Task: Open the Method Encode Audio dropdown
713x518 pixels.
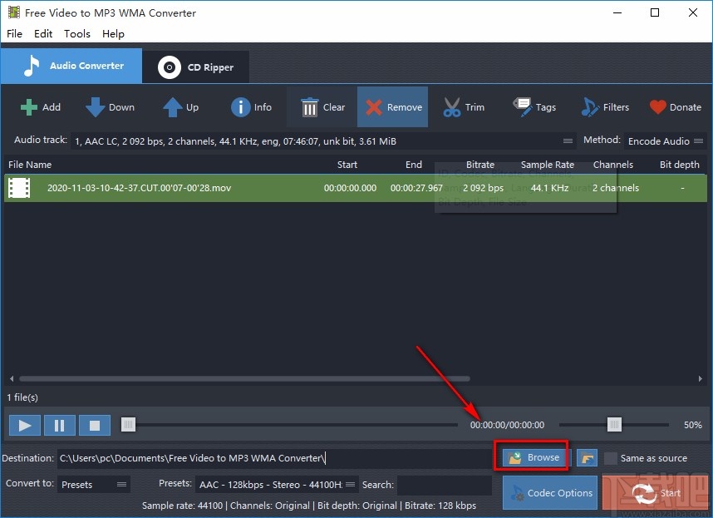Action: (x=665, y=141)
